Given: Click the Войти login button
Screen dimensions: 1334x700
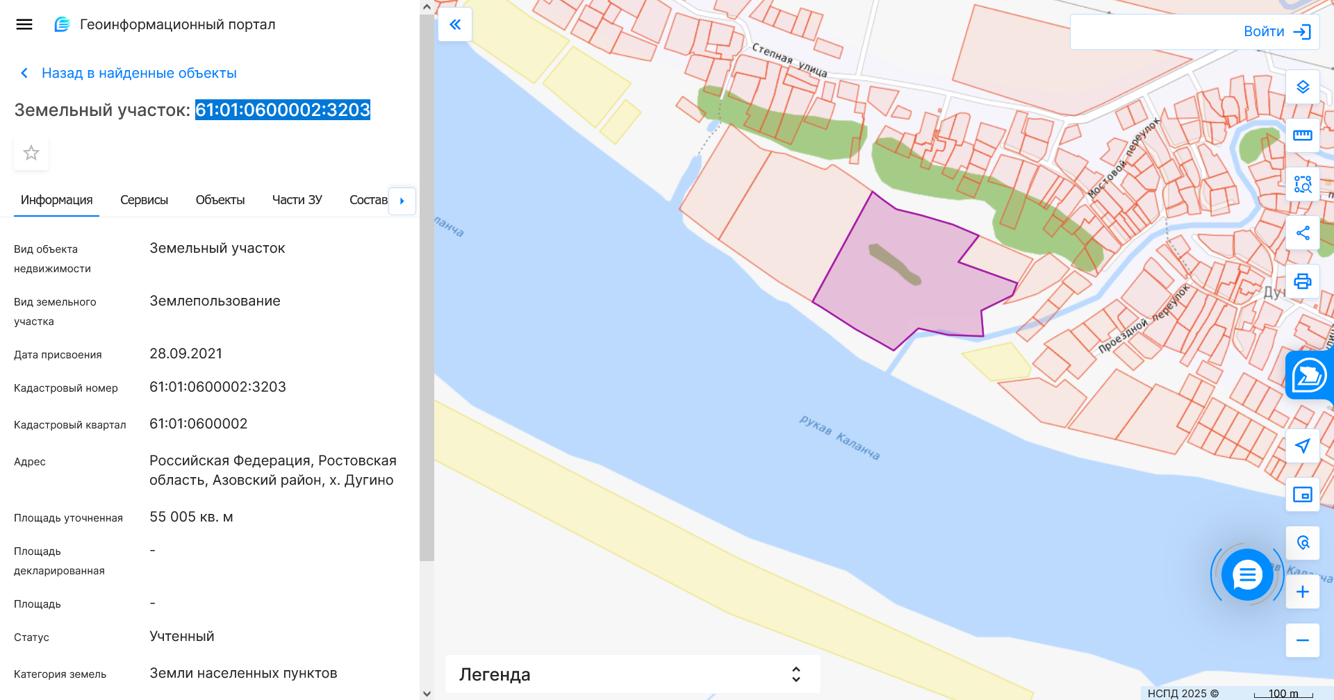Looking at the screenshot, I should (x=1263, y=31).
